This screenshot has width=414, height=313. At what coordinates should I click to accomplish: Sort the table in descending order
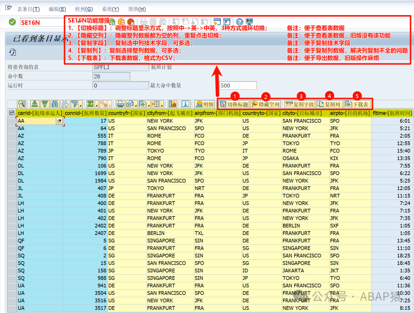point(44,104)
